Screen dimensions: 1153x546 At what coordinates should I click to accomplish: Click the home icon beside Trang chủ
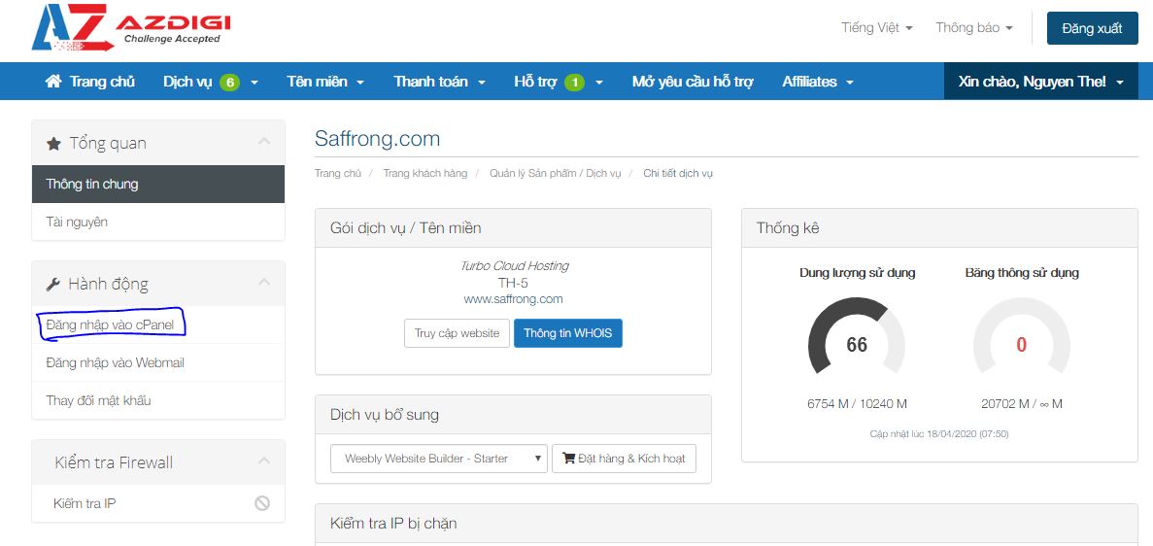coord(53,82)
